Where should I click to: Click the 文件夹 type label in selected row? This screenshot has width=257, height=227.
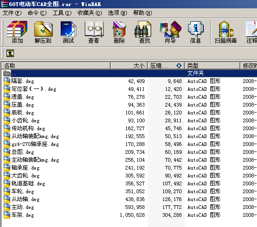(195, 73)
